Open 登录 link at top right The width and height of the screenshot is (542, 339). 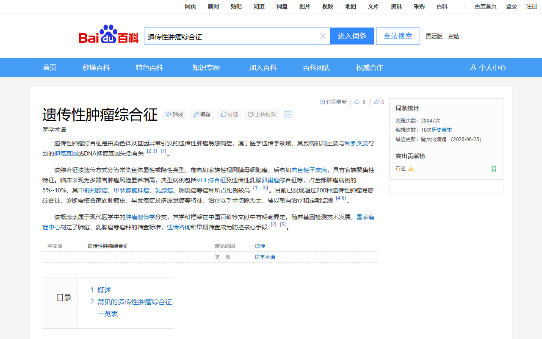pos(512,6)
